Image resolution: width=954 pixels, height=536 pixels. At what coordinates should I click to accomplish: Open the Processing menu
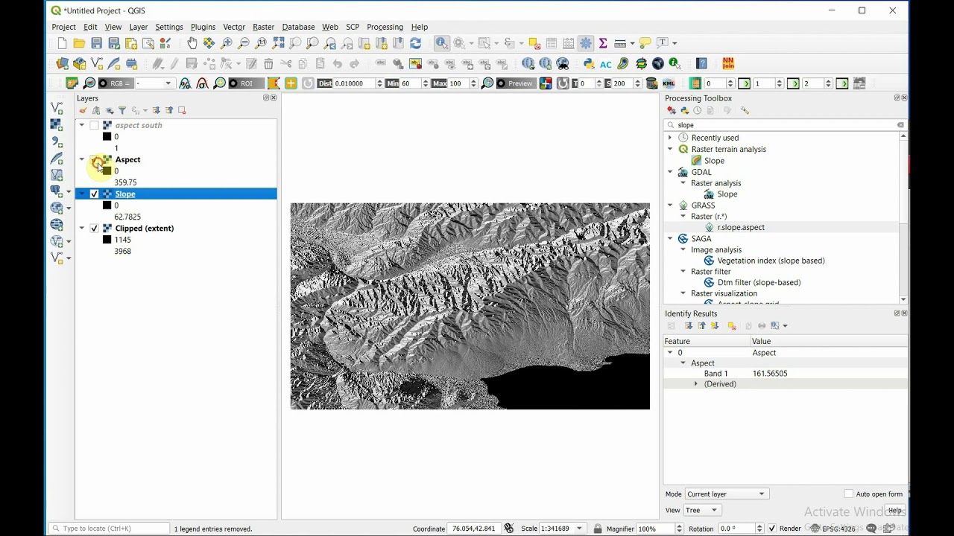(385, 27)
